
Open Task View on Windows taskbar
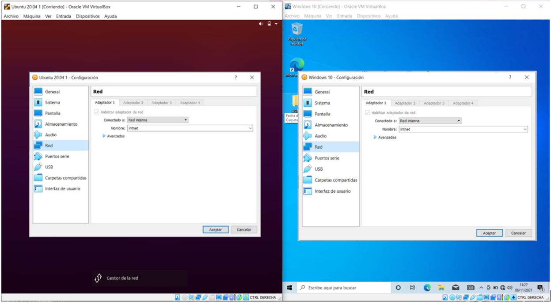413,288
